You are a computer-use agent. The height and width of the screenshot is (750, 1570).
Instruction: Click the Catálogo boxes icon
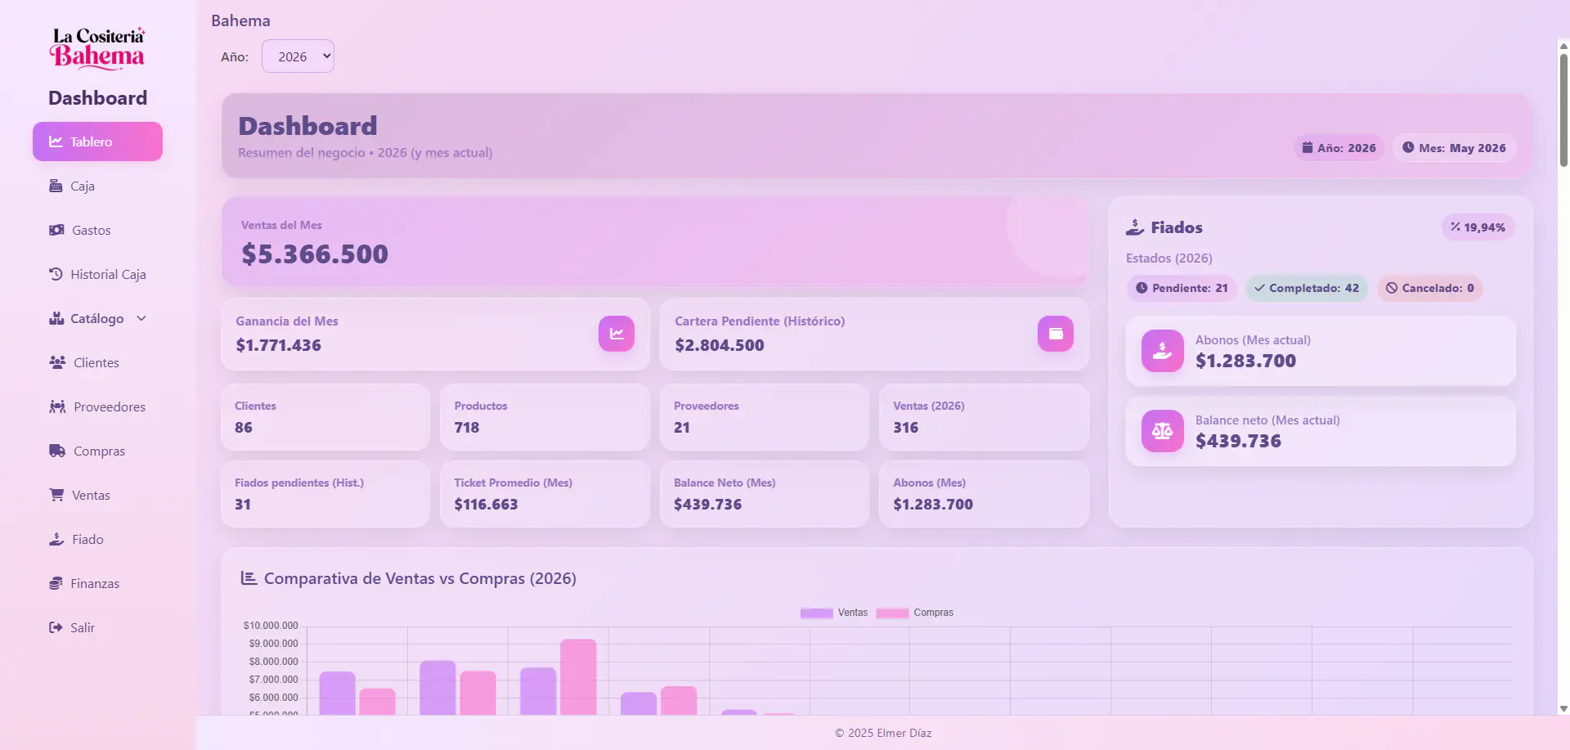[56, 318]
